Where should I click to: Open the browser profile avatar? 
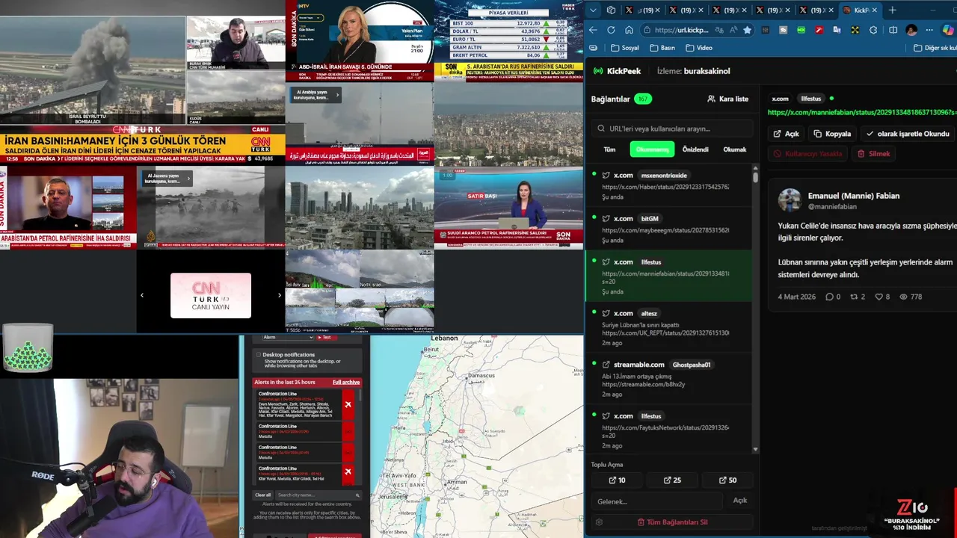[x=911, y=30]
